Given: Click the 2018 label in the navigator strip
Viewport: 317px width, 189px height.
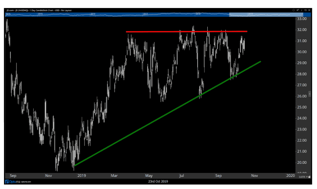Looking at the screenshot, I should coord(198,14).
